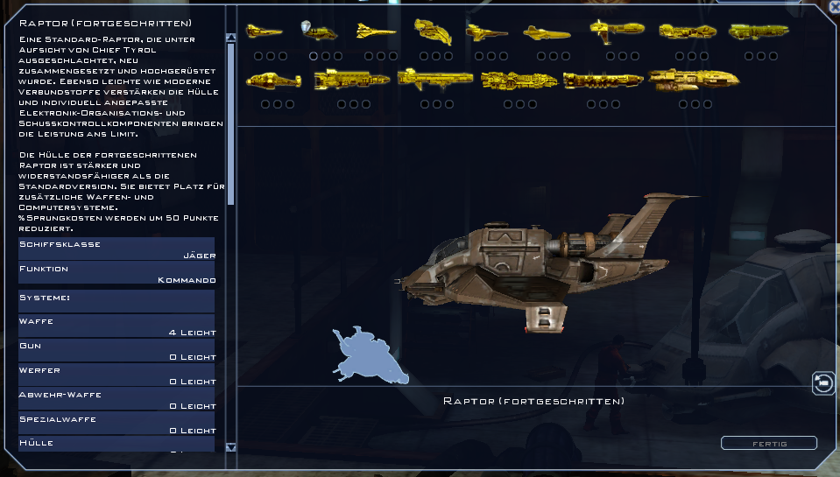The height and width of the screenshot is (477, 840).
Task: Choose the third ship icon in the top row
Action: (376, 31)
